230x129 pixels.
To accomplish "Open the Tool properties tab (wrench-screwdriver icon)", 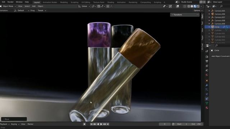I will (x=207, y=51).
